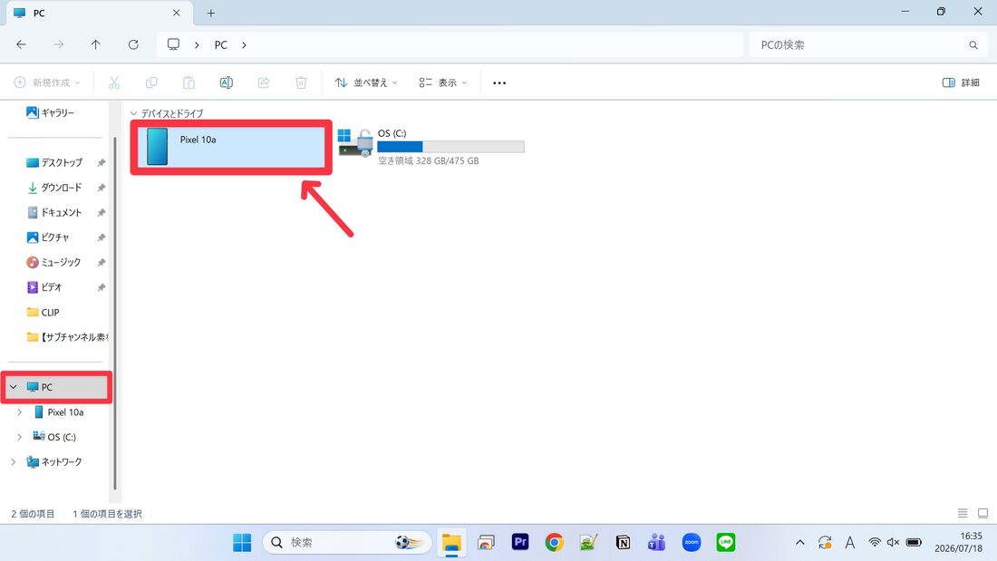Switch to large icons view in status bar
The image size is (997, 561).
(982, 513)
